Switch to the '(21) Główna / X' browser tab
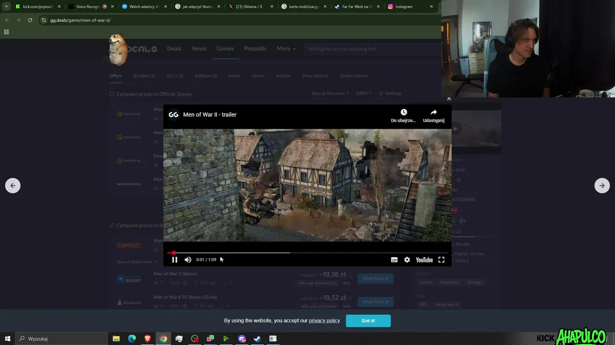Image resolution: width=615 pixels, height=345 pixels. coord(250,7)
